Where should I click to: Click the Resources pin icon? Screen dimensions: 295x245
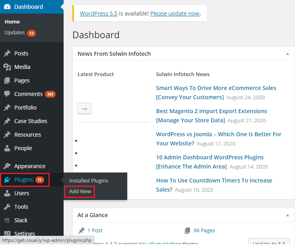pyautogui.click(x=7, y=135)
